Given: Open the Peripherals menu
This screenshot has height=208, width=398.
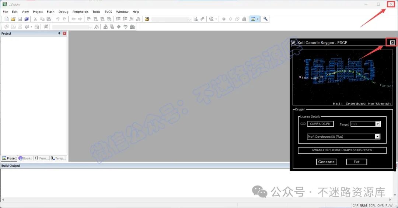Looking at the screenshot, I should pyautogui.click(x=80, y=12).
